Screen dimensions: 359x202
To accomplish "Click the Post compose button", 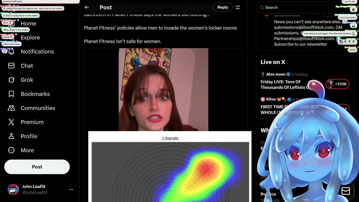I will point(37,167).
